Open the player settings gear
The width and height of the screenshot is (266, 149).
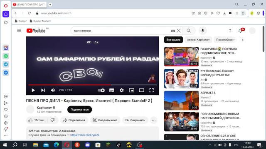[121, 90]
